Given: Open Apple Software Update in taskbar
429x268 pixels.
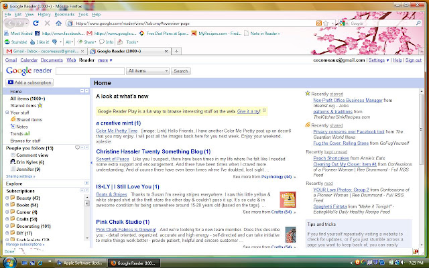Looking at the screenshot, I should [x=80, y=263].
